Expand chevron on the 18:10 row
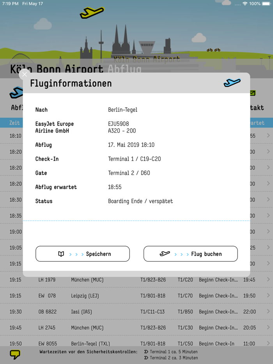The width and height of the screenshot is (273, 364). (268, 135)
